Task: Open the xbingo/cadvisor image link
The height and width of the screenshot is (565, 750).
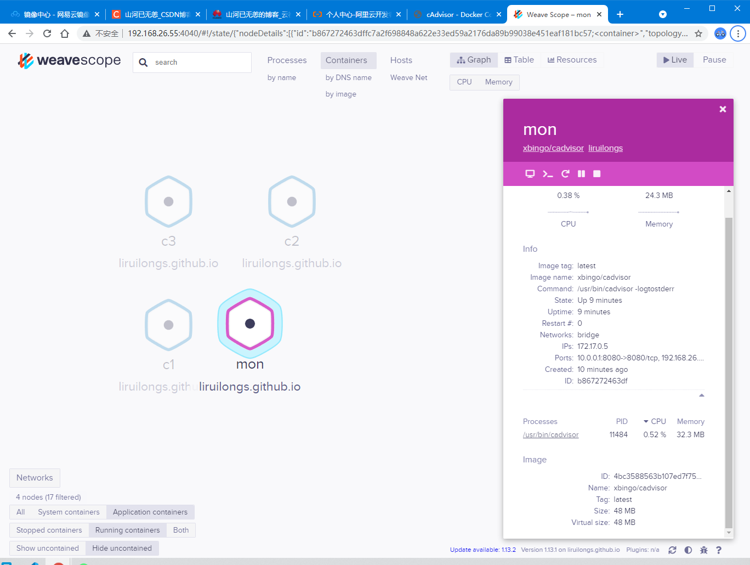Action: [x=553, y=148]
